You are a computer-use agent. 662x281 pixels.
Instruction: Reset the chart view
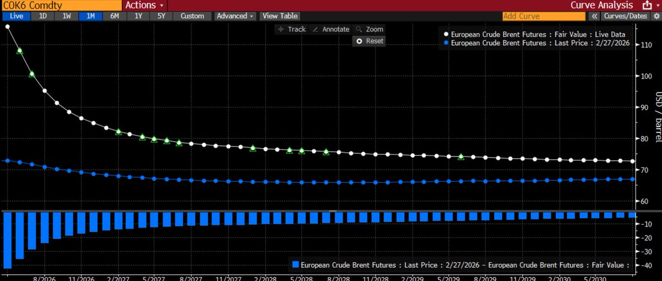pyautogui.click(x=369, y=41)
